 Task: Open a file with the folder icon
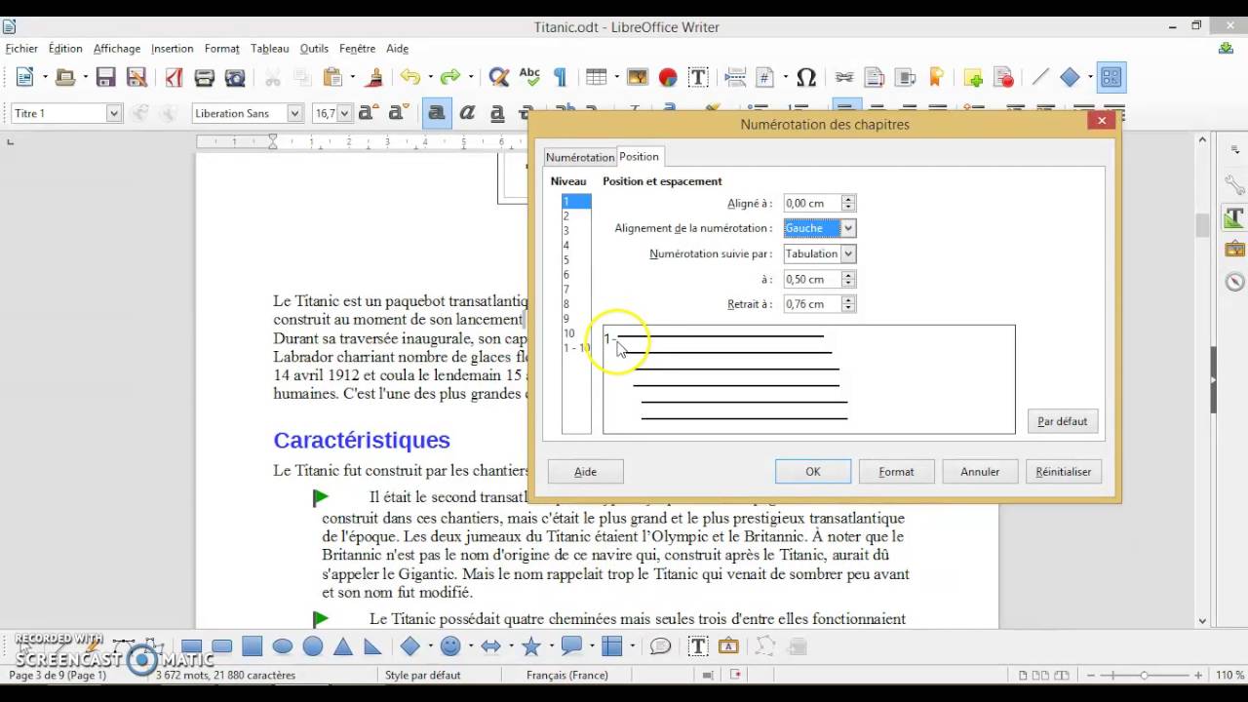click(65, 78)
